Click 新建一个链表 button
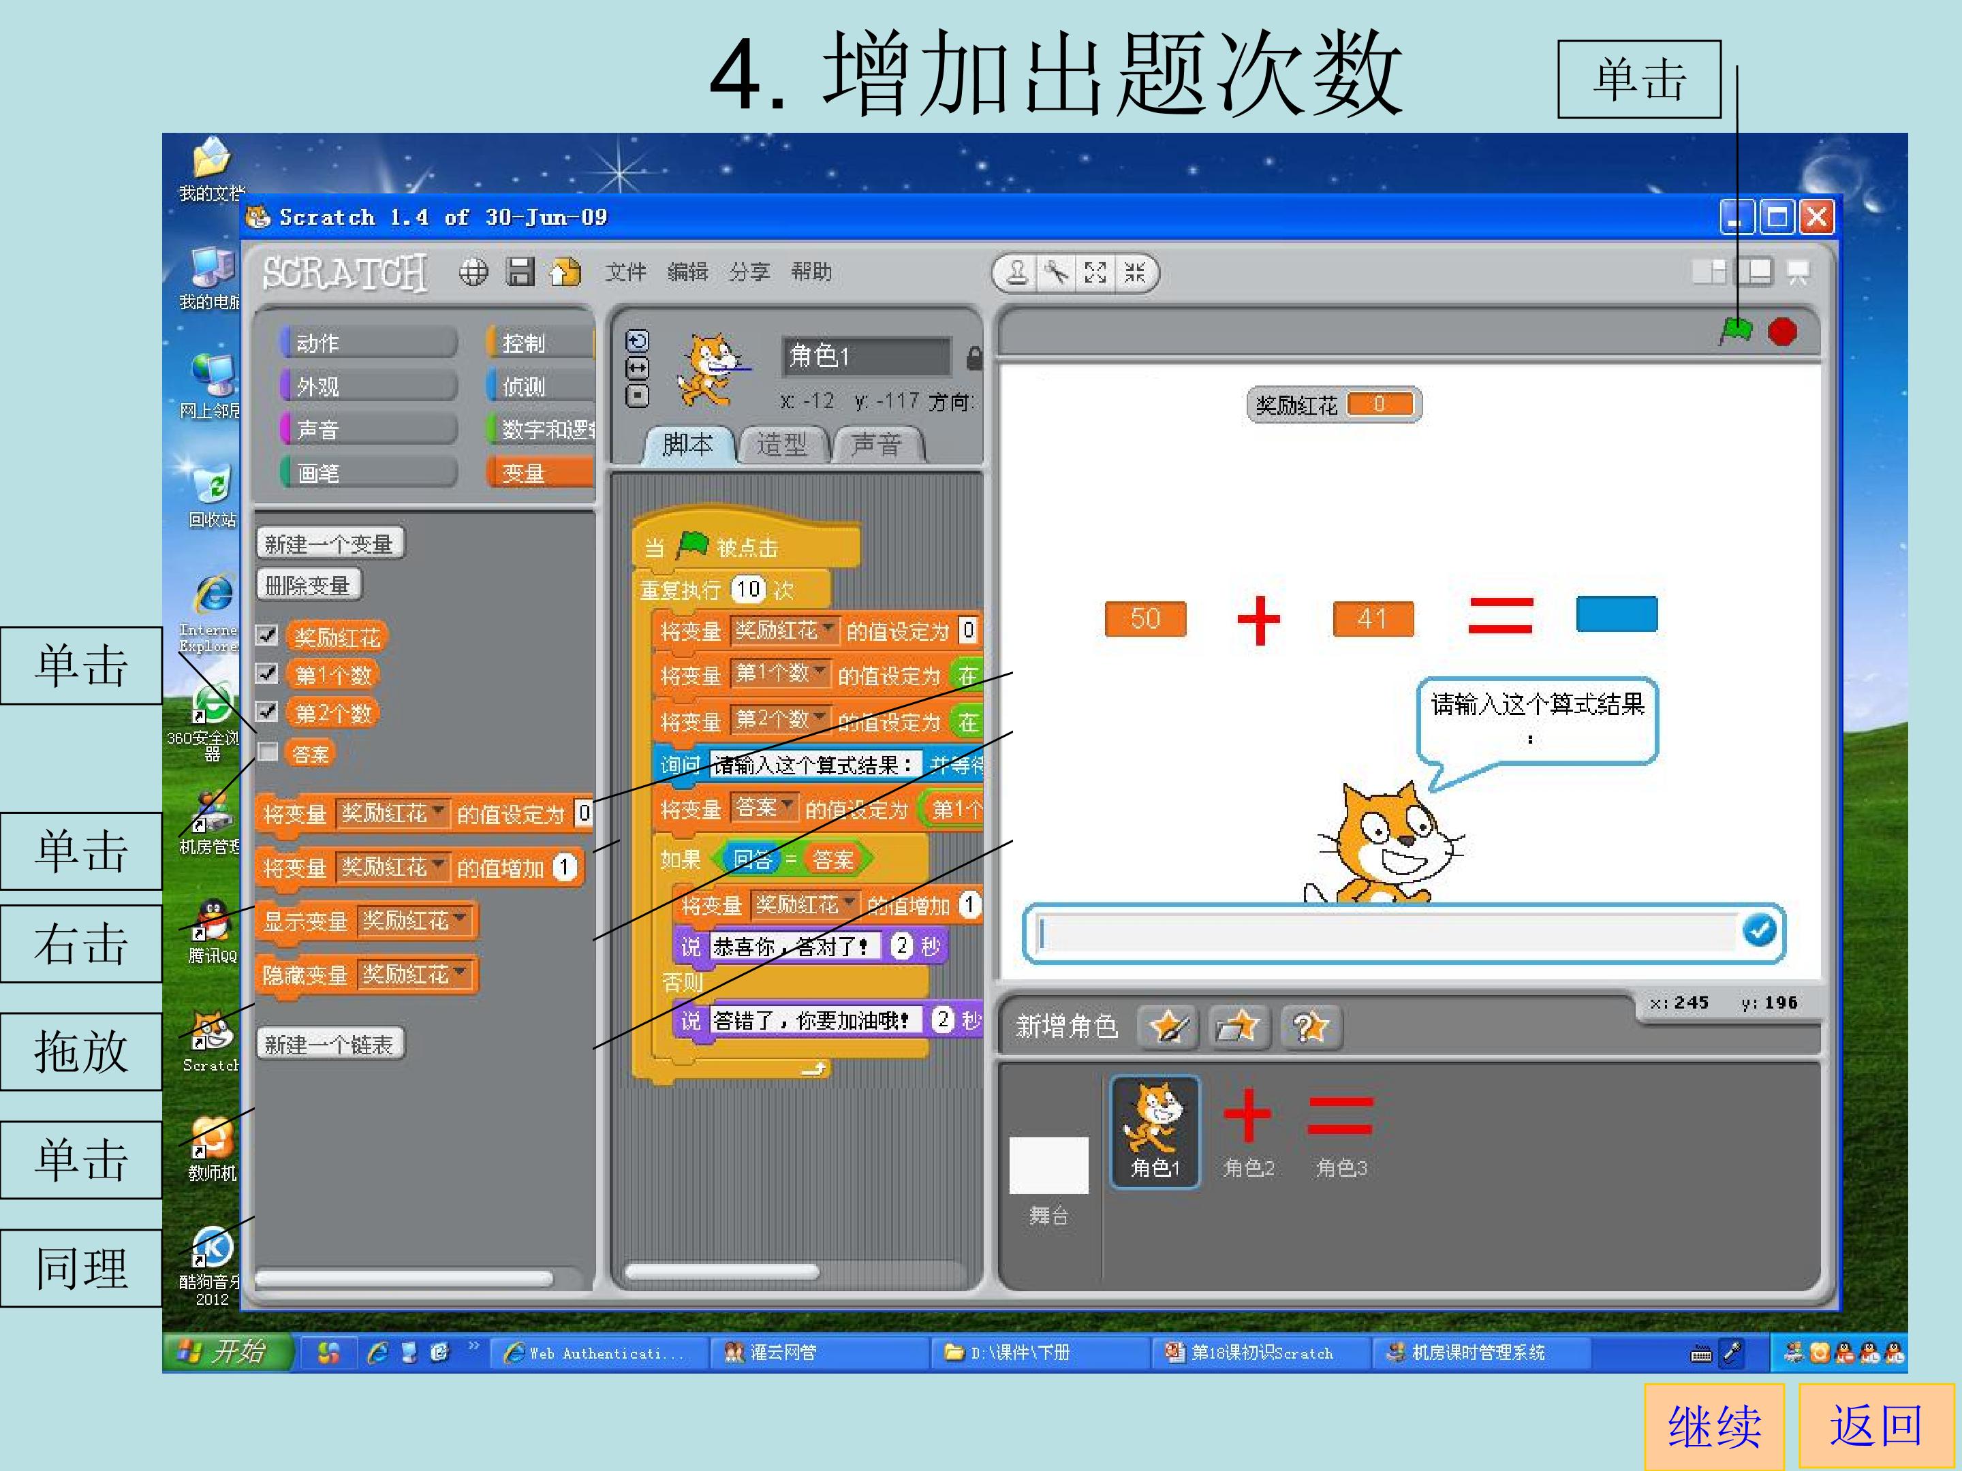The height and width of the screenshot is (1471, 1962). (x=330, y=1045)
